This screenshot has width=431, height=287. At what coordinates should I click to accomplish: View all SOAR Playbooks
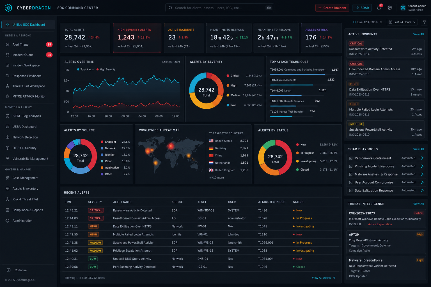[x=418, y=149]
